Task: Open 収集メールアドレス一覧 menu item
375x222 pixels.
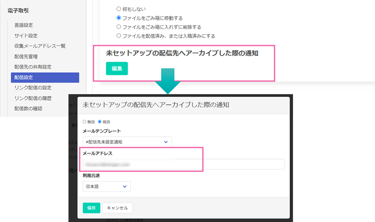Action: (x=40, y=46)
